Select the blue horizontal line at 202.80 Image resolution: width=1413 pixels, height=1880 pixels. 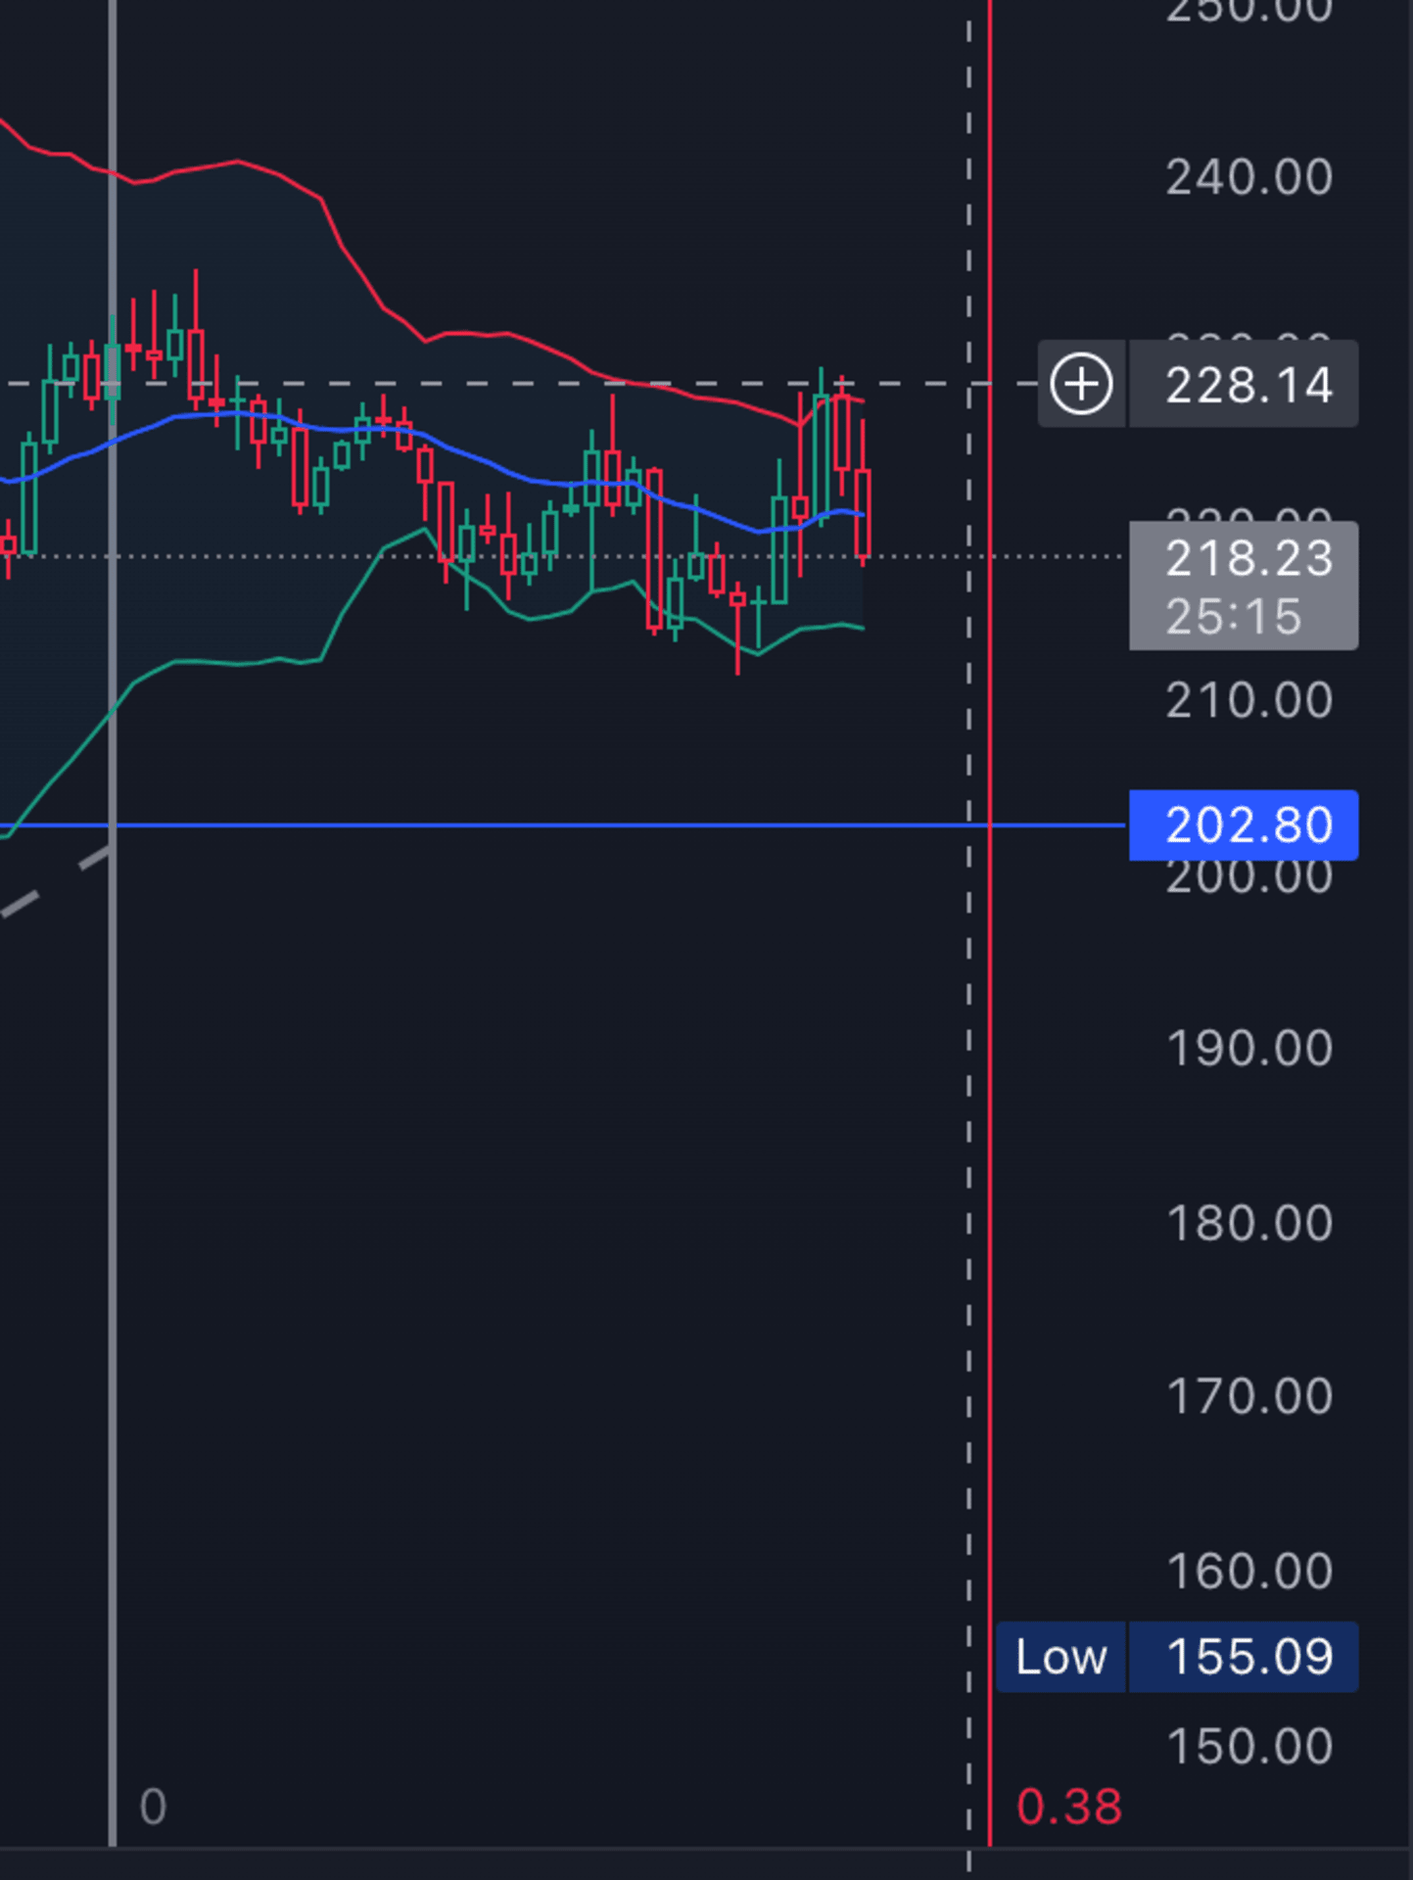pyautogui.click(x=563, y=825)
